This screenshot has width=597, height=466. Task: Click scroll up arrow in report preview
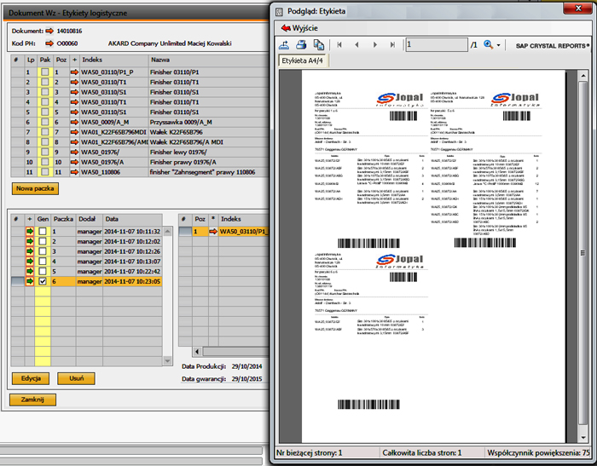583,76
